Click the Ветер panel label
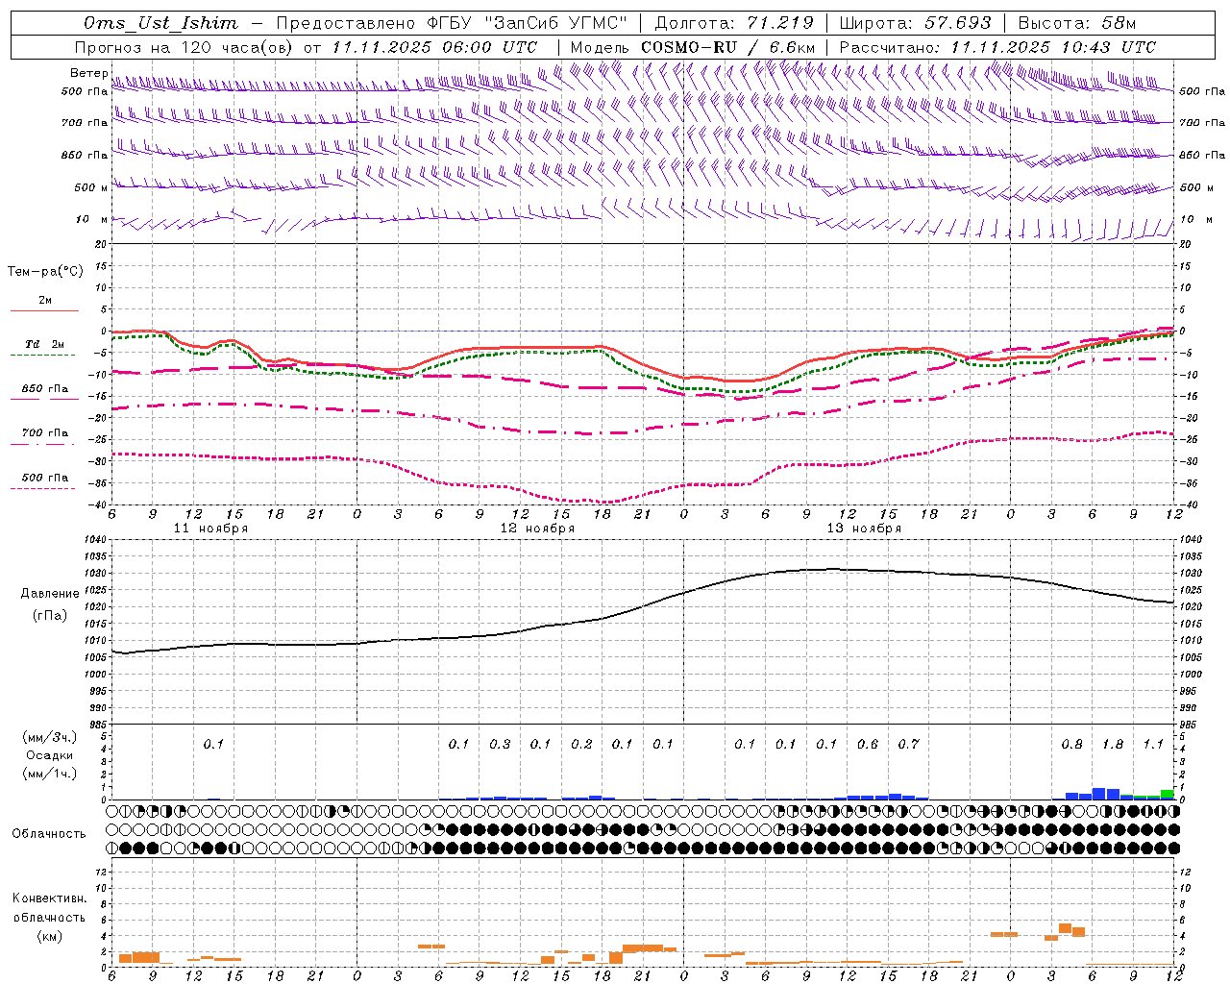This screenshot has height=984, width=1230. [88, 73]
